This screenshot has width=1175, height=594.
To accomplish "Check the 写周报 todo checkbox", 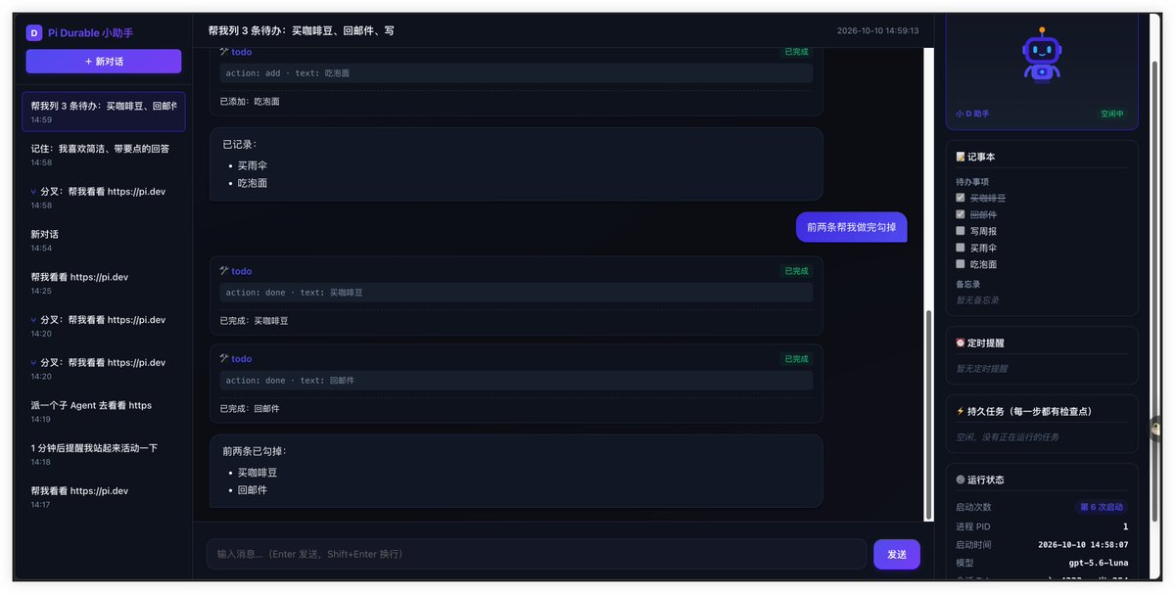I will pyautogui.click(x=961, y=231).
